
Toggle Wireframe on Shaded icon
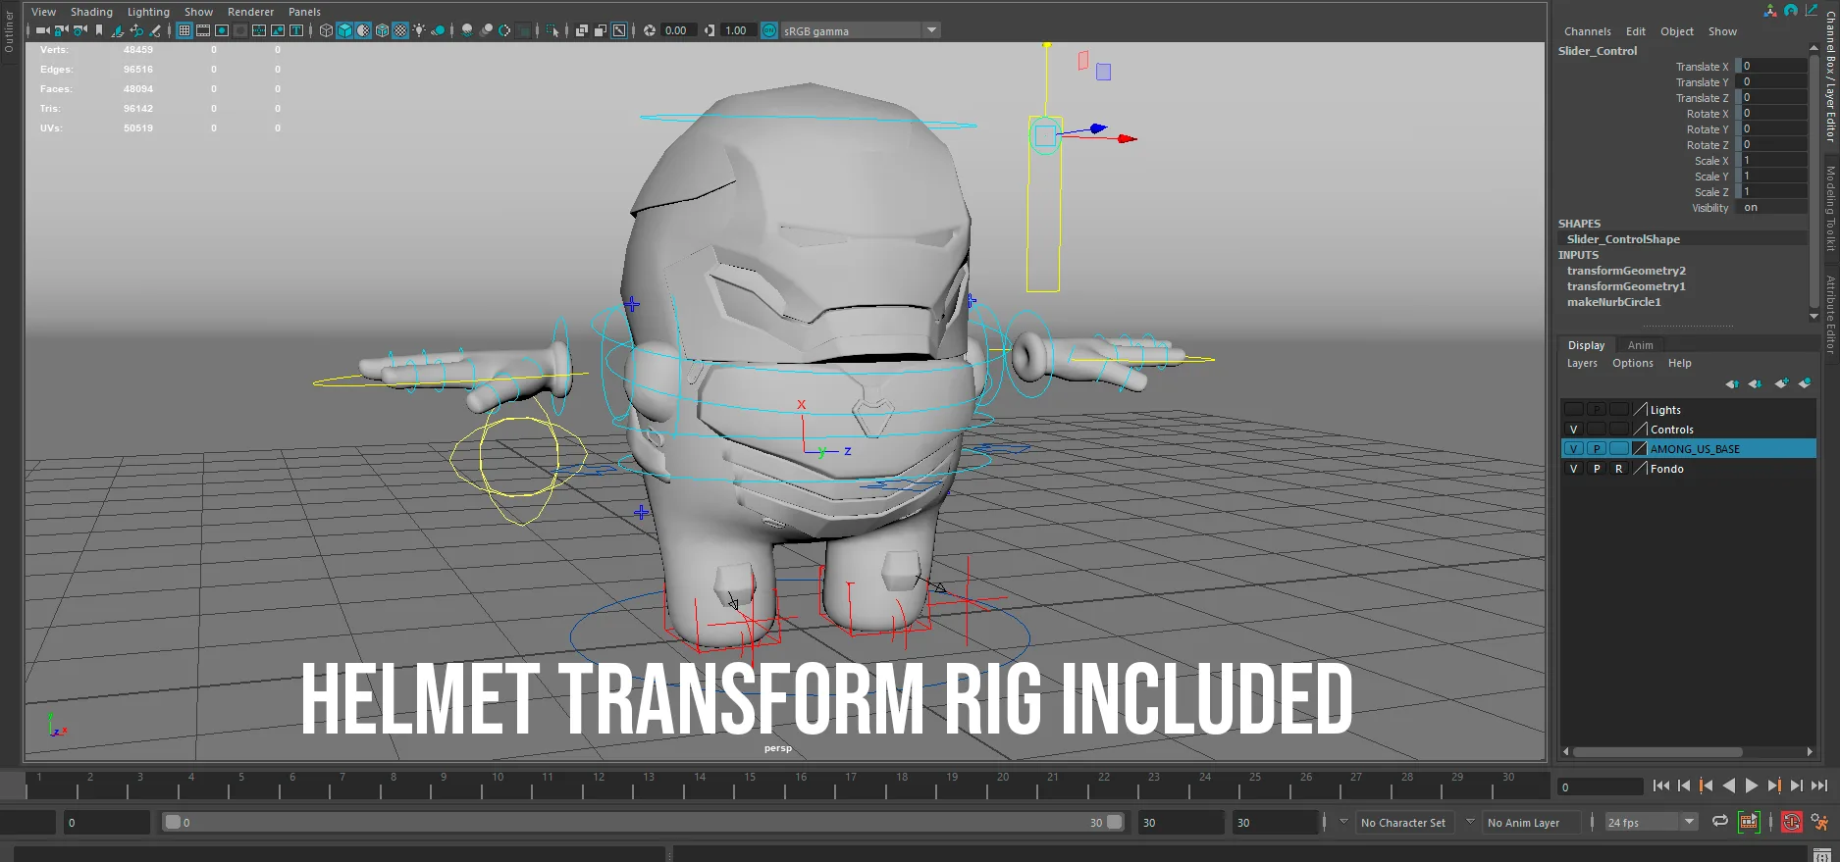382,30
